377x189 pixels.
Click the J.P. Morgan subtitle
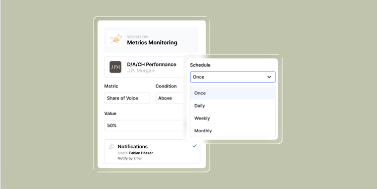coord(141,71)
